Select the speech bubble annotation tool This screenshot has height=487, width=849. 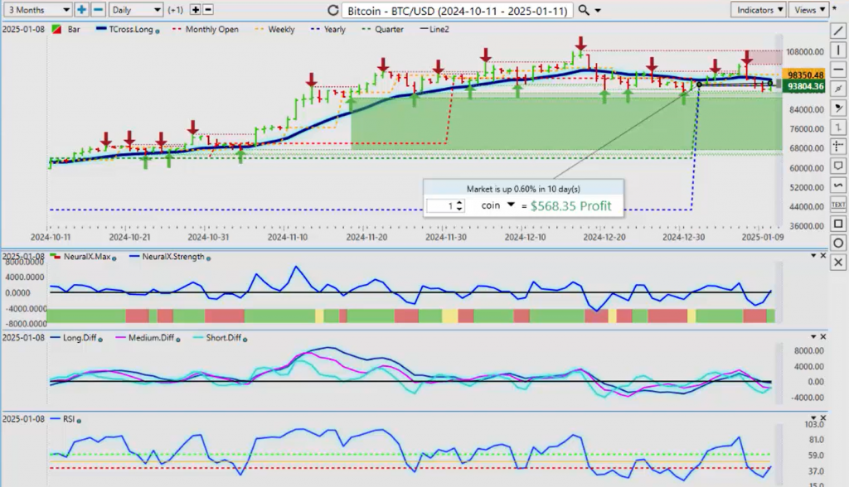click(x=838, y=166)
